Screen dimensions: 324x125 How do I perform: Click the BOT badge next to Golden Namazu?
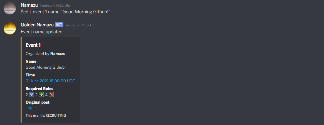[x=59, y=24]
